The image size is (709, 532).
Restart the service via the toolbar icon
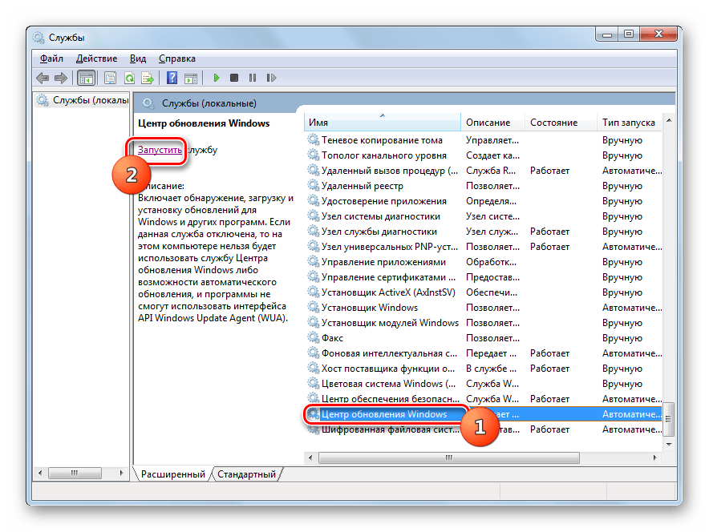point(271,78)
